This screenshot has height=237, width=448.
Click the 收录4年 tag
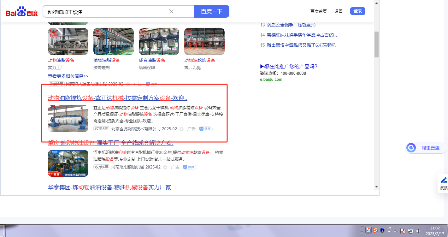click(x=102, y=167)
